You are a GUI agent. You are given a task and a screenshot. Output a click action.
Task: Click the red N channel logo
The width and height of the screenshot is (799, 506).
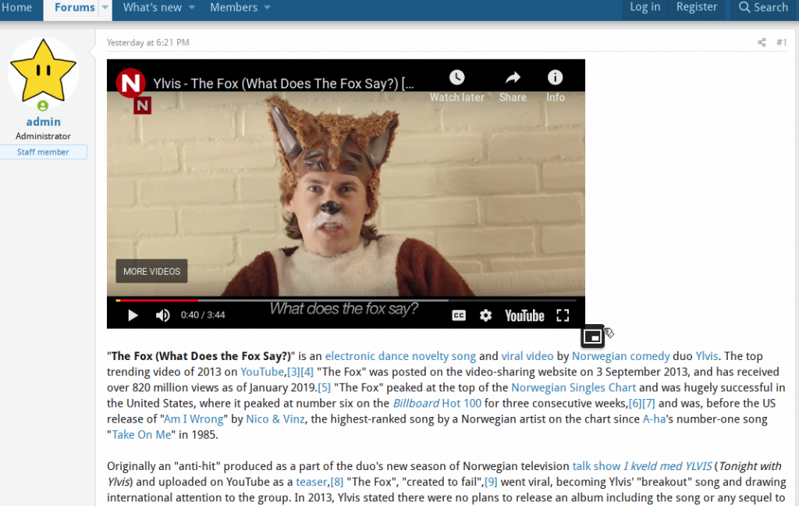(x=130, y=83)
